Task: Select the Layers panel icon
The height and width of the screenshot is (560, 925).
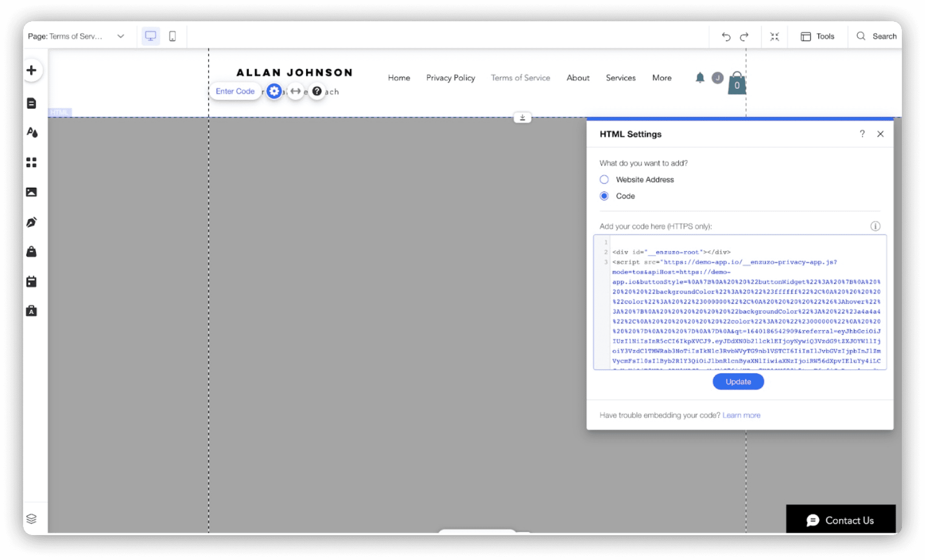Action: pyautogui.click(x=31, y=519)
